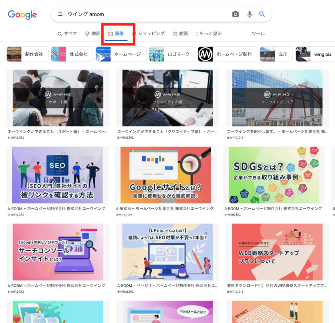Click the Google logo
The height and width of the screenshot is (323, 335).
[x=22, y=15]
